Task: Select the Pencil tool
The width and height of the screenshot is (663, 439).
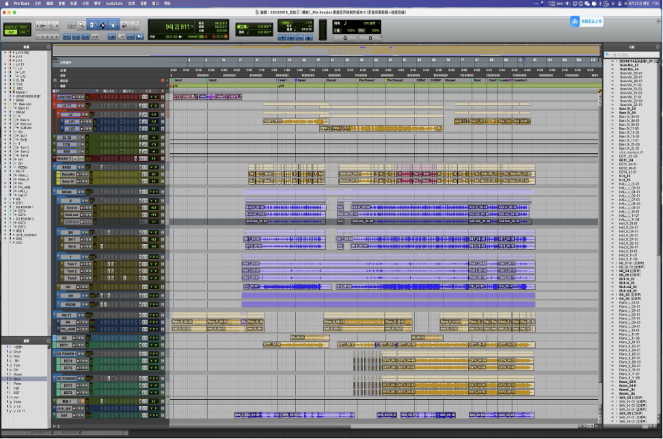Action: (x=133, y=25)
